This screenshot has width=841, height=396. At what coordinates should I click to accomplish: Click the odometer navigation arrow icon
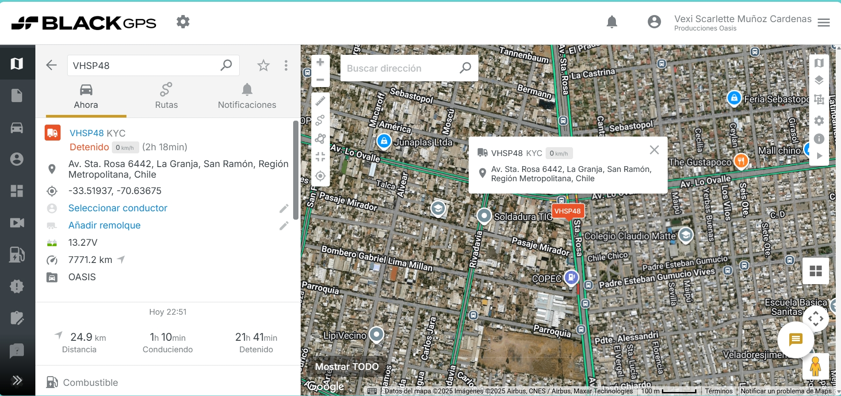click(x=121, y=259)
